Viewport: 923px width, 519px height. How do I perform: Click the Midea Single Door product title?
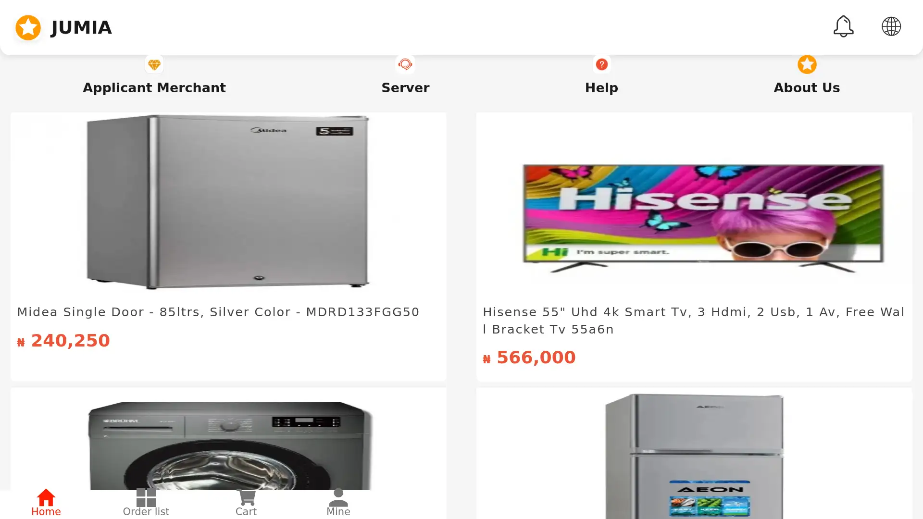pyautogui.click(x=218, y=312)
